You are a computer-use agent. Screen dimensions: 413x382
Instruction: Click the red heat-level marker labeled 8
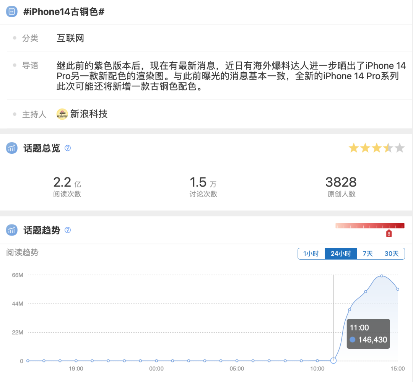click(389, 233)
